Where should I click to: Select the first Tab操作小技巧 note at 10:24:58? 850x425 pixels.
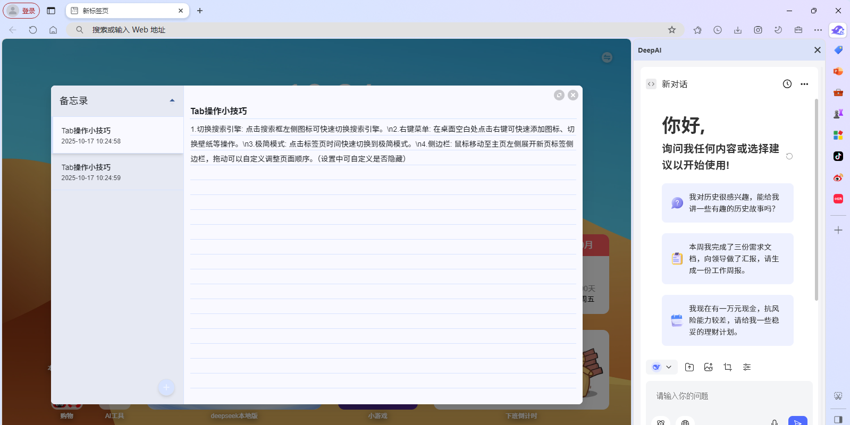(117, 135)
